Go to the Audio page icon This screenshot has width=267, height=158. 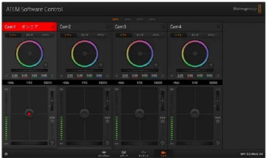click(x=143, y=154)
